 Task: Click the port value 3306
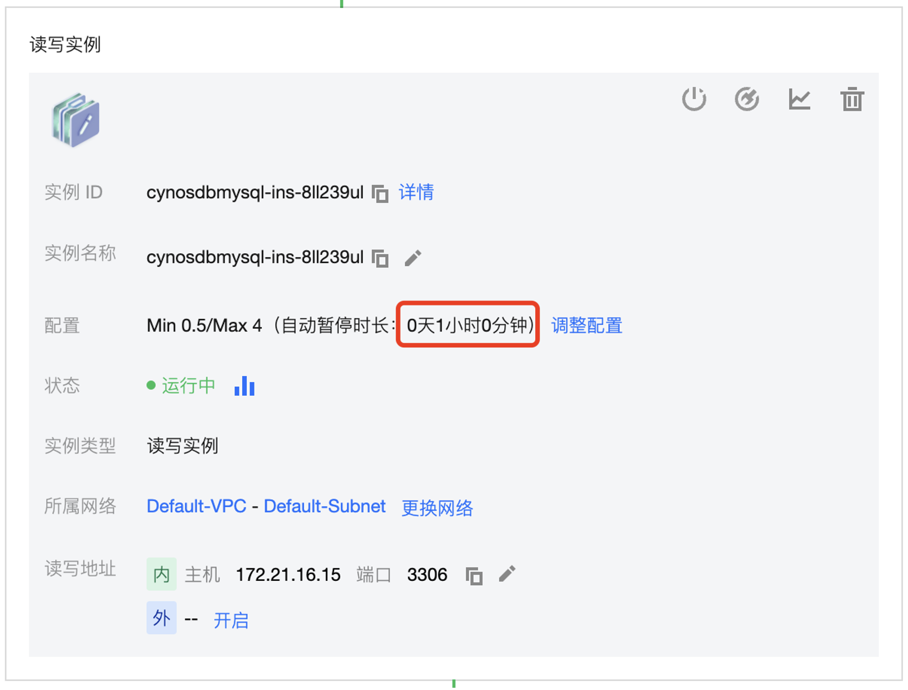(427, 575)
